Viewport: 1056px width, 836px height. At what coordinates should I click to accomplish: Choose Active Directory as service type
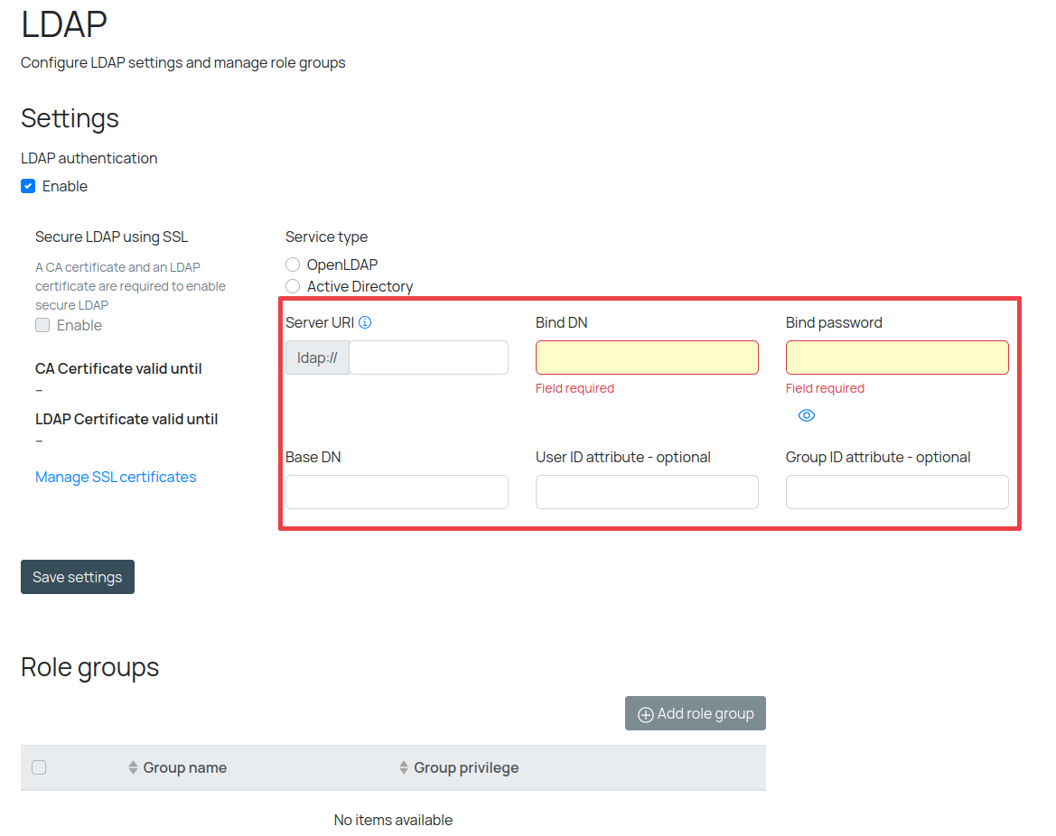point(293,286)
